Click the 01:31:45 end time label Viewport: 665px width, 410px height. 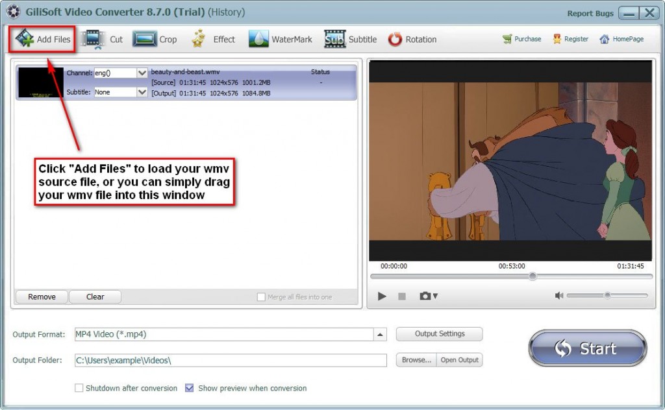pyautogui.click(x=630, y=266)
